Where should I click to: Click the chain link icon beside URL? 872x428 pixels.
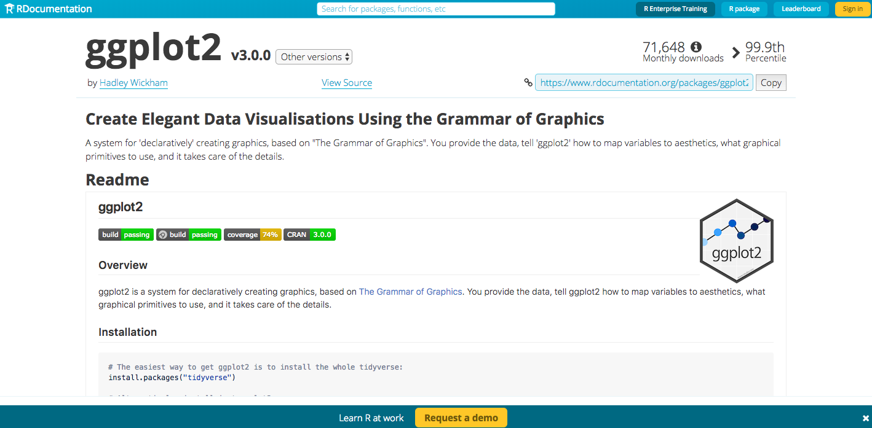tap(528, 82)
